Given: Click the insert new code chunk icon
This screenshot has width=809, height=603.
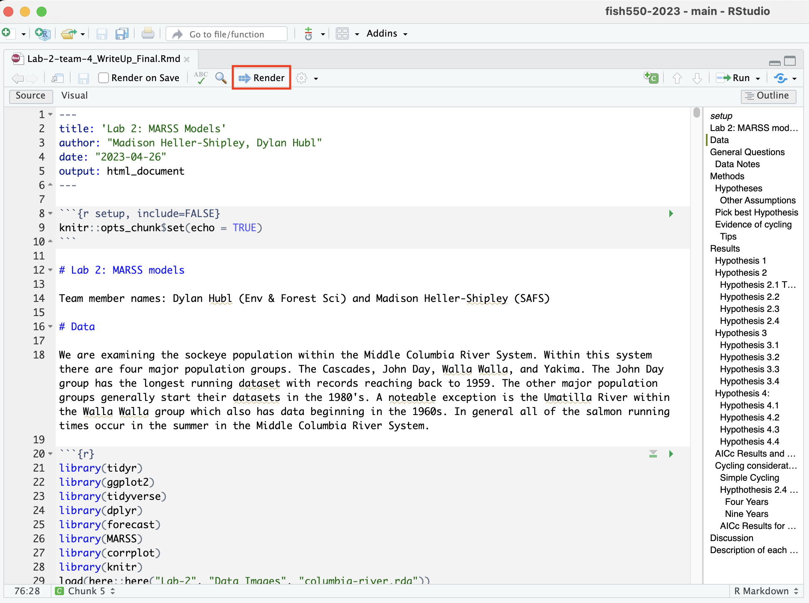Looking at the screenshot, I should point(651,78).
